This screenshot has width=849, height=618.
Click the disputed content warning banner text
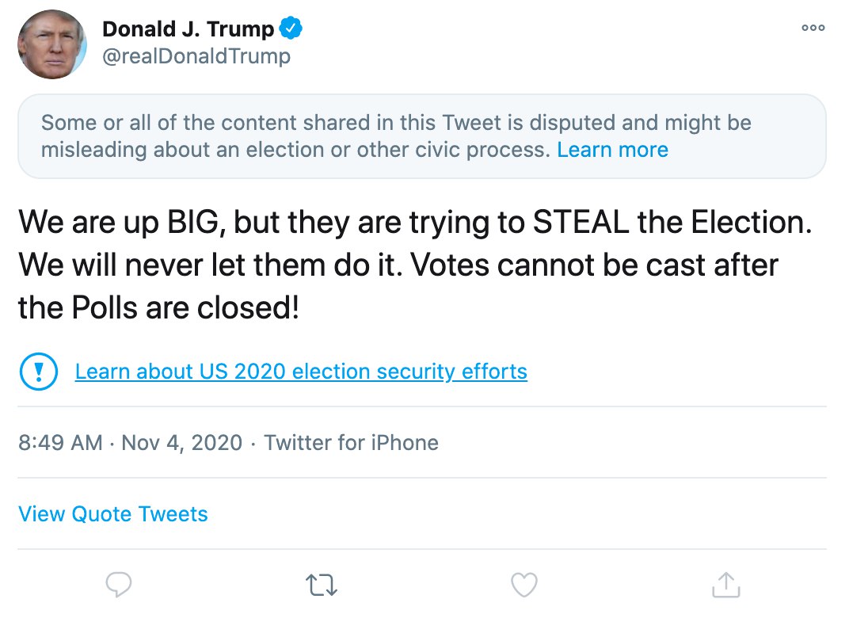coord(396,124)
